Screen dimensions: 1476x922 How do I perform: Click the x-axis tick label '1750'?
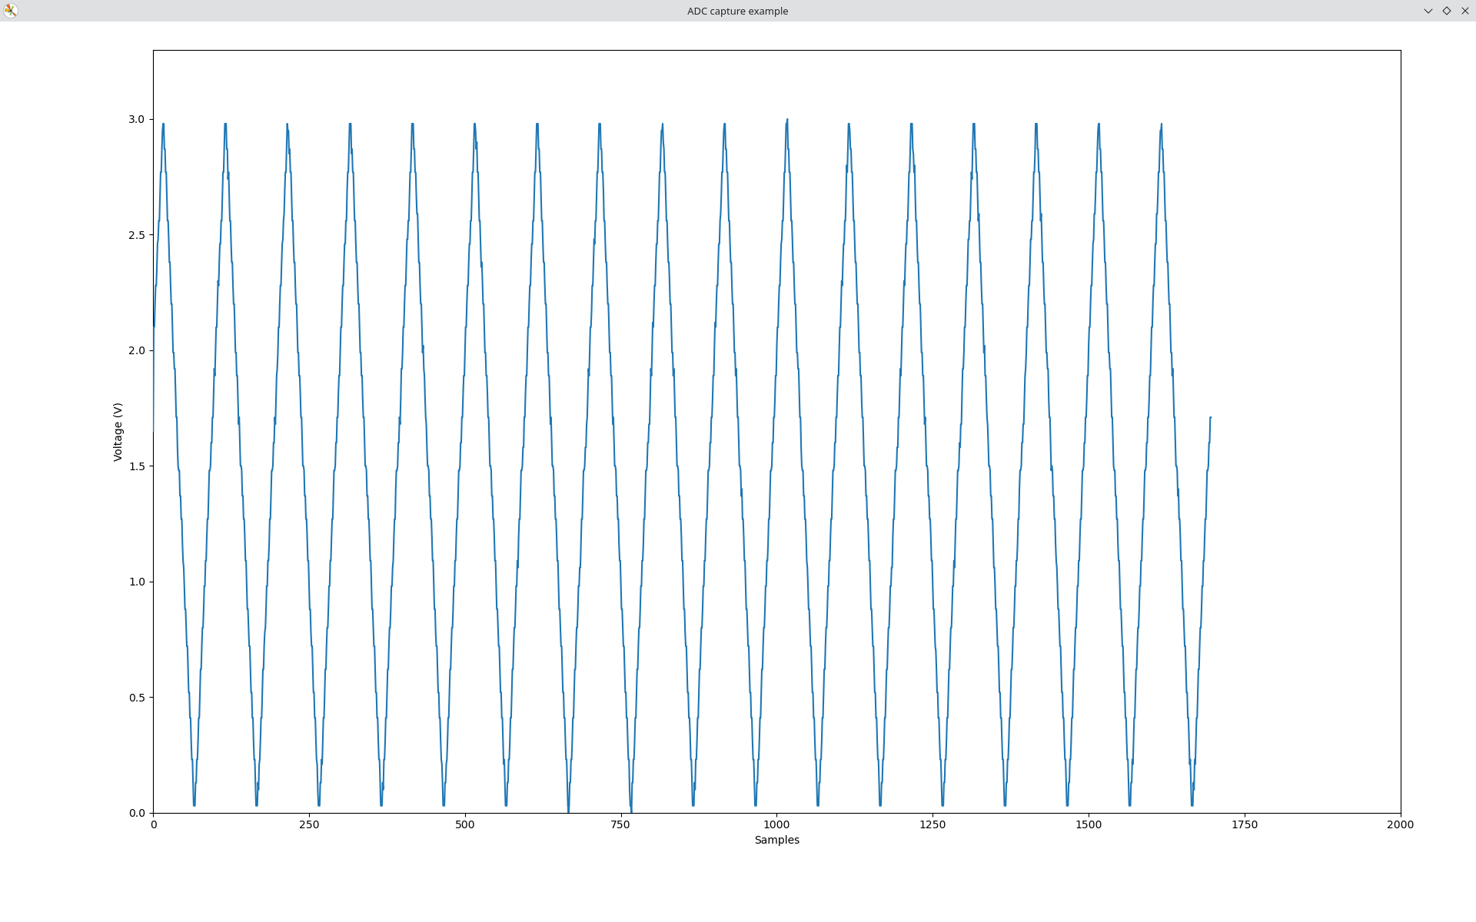[1245, 824]
